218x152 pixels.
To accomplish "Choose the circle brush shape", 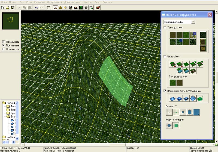I will (169, 126).
